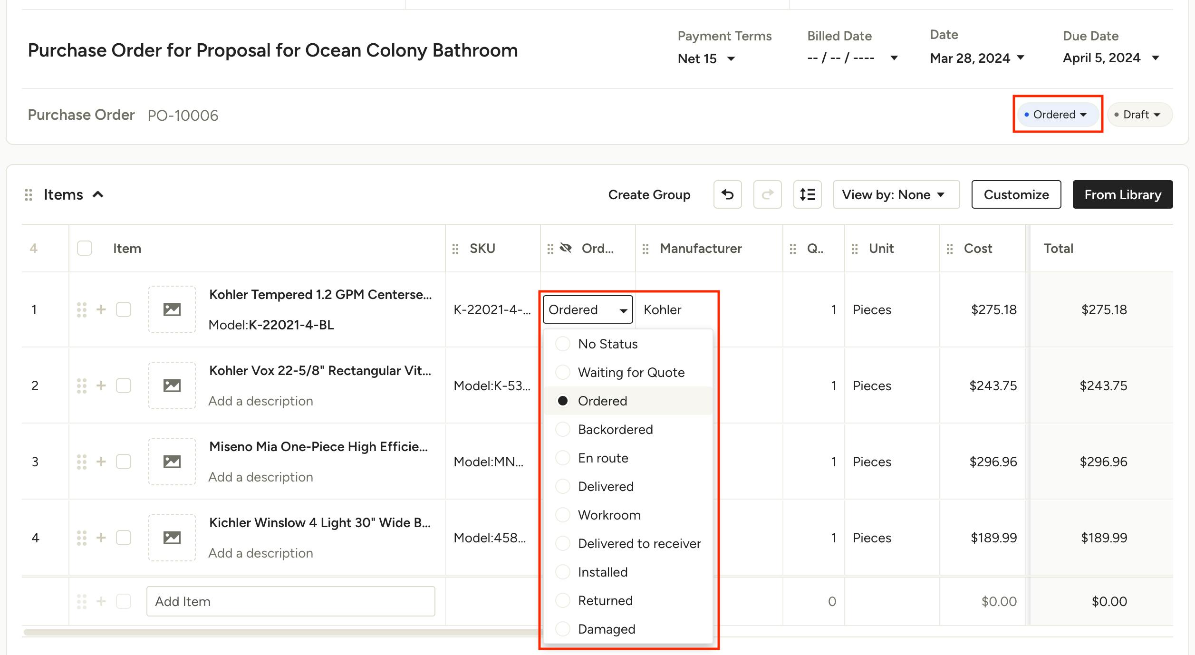
Task: Click the From Library button
Action: tap(1122, 194)
